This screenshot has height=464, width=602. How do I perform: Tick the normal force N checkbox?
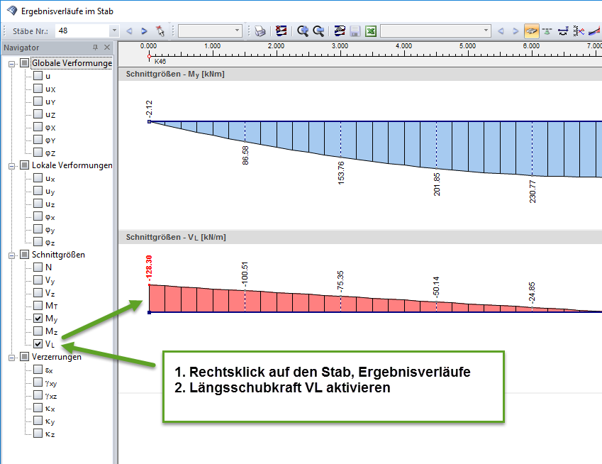click(x=38, y=267)
